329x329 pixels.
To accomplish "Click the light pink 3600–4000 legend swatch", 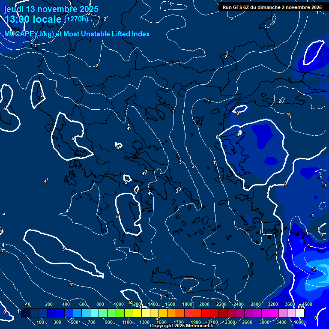I will 291,313.
